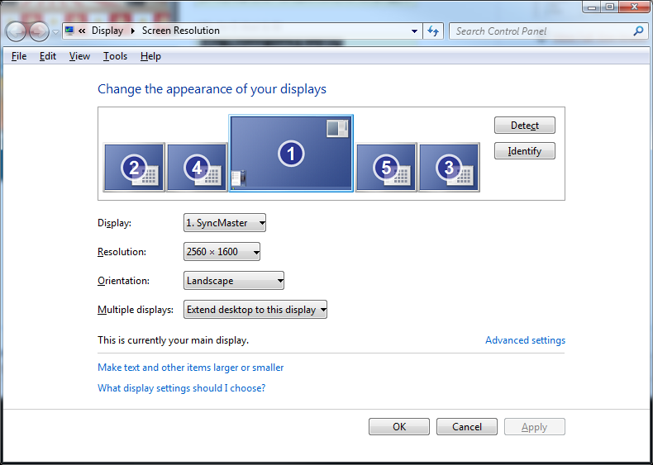Screen dimensions: 653x465
Task: Select monitor 5 icon
Action: point(386,168)
